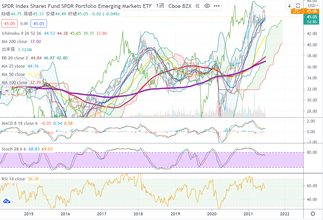
Task: Click the 2022 label on time axis
Action: point(285,214)
